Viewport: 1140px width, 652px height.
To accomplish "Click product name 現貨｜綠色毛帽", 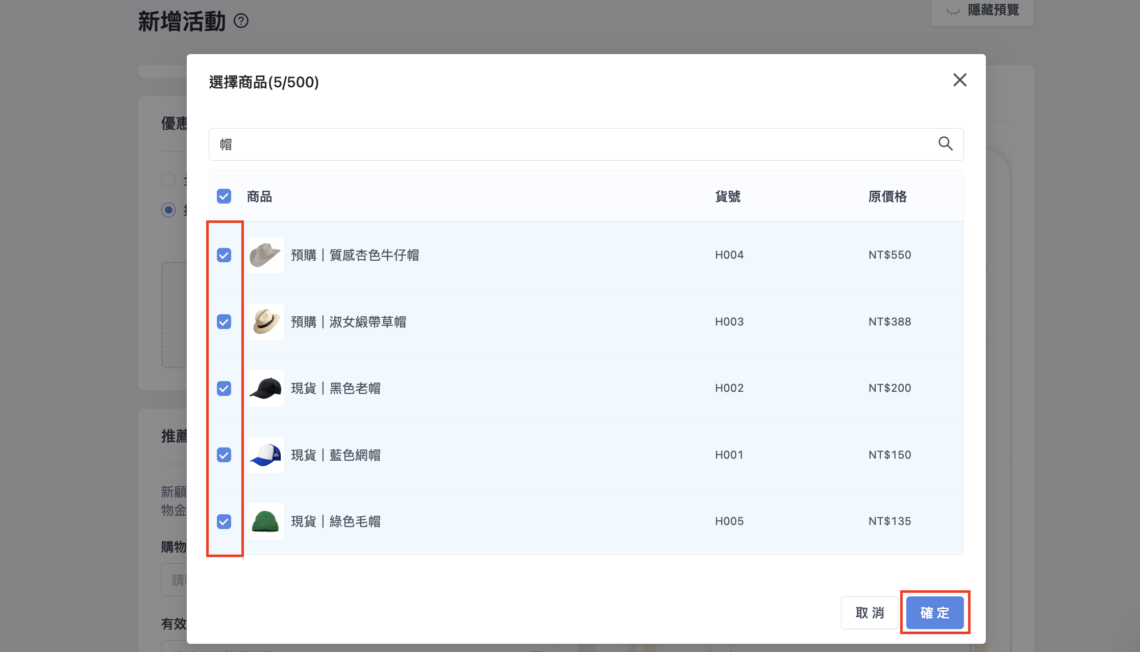I will (336, 521).
